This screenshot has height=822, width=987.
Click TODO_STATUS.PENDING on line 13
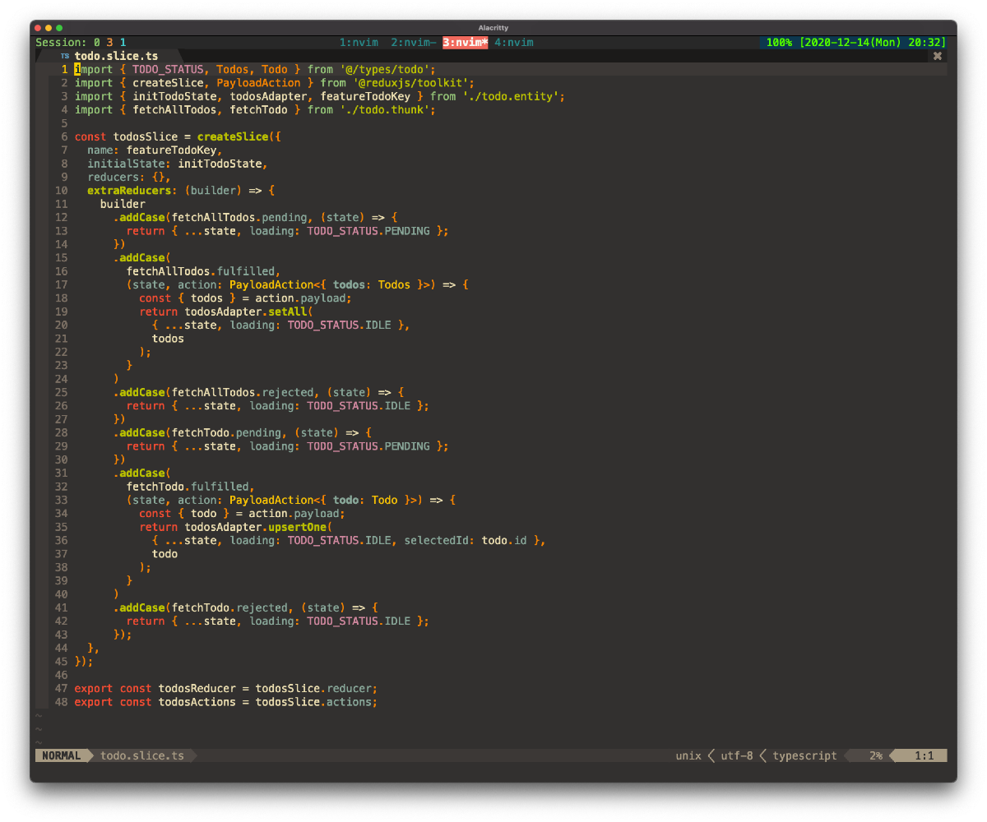[368, 231]
